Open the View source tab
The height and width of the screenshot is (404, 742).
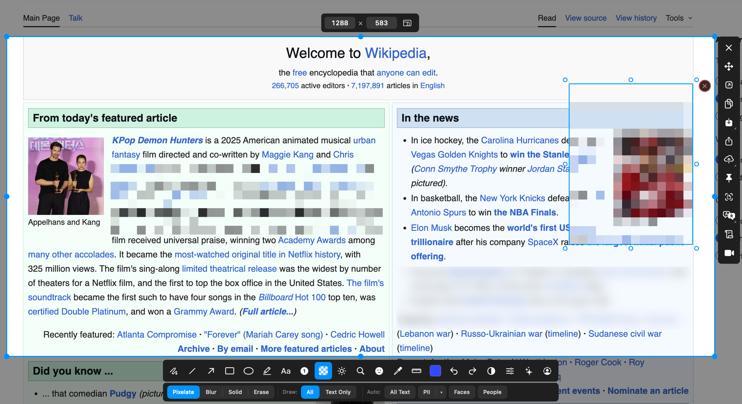(x=586, y=18)
